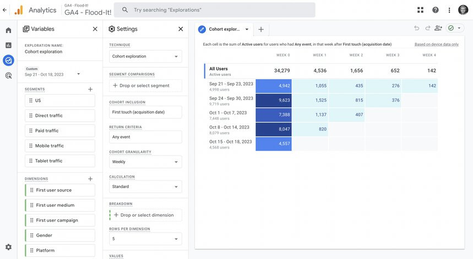This screenshot has width=473, height=259.
Task: Click Drop or select segment button
Action: pos(145,86)
